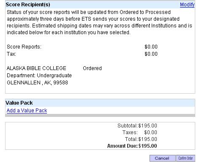Click the Ordered status text
Viewport: 202px width, 165px height.
(x=92, y=68)
